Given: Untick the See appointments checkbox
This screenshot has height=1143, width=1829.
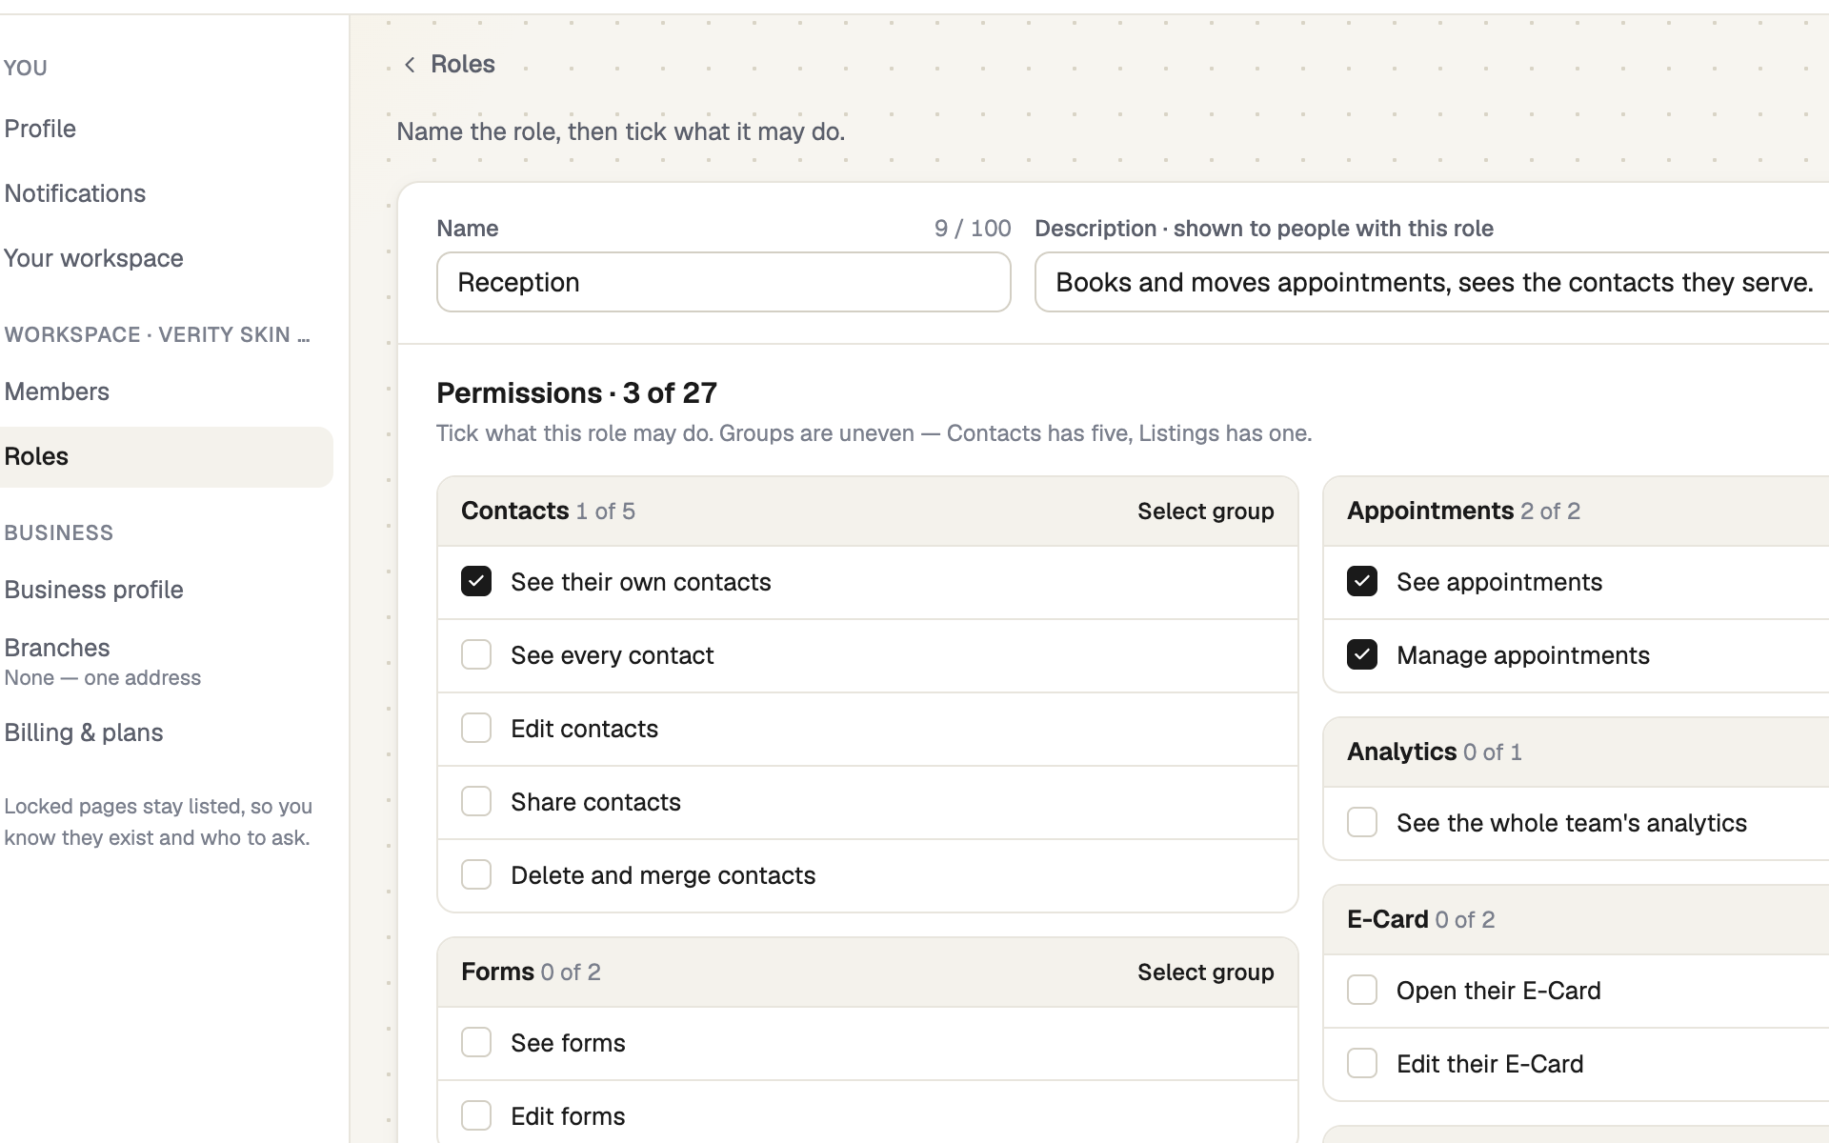Looking at the screenshot, I should coord(1362,581).
